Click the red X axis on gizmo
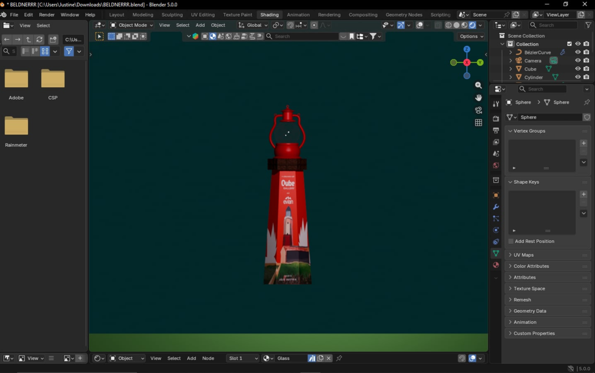The height and width of the screenshot is (373, 595). [x=467, y=62]
